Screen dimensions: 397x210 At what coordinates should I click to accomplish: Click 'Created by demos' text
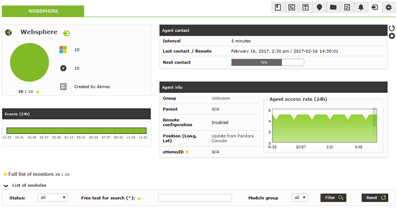click(92, 87)
